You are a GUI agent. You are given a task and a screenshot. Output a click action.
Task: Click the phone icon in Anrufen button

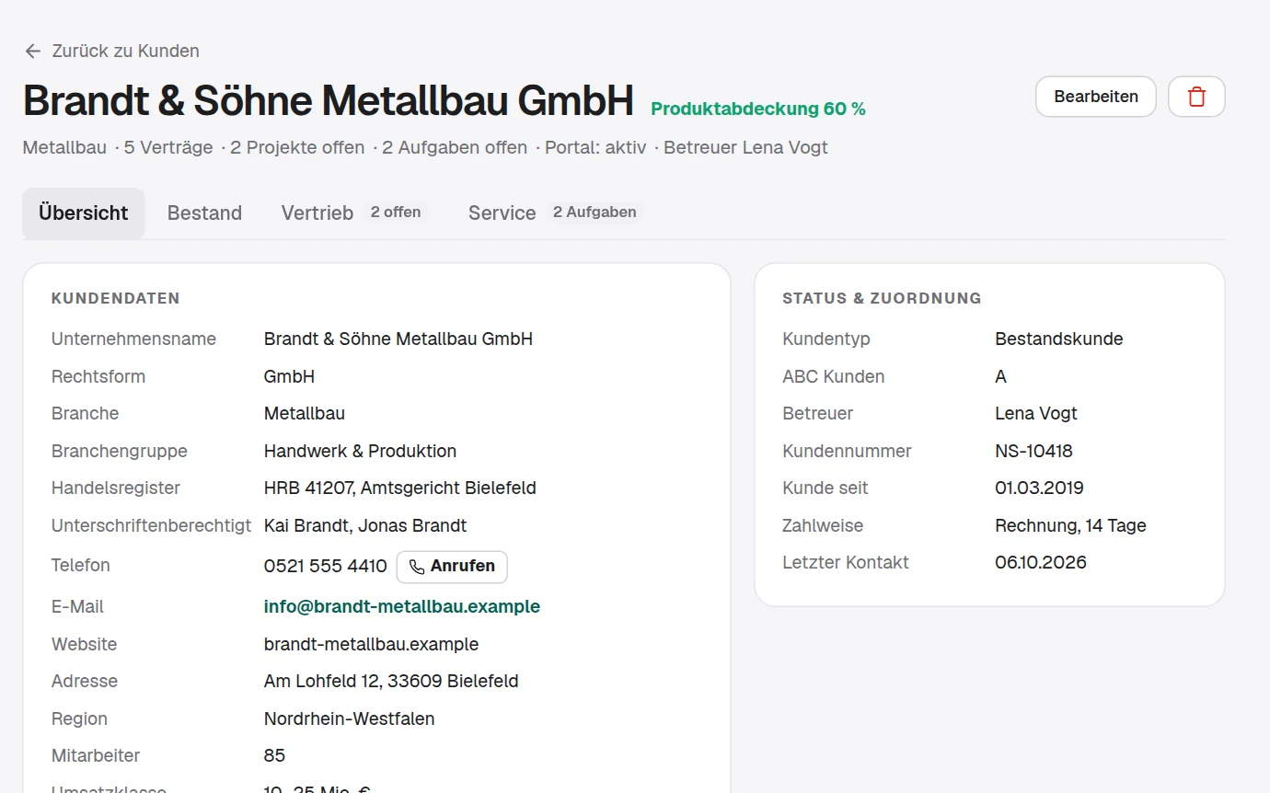(x=417, y=567)
